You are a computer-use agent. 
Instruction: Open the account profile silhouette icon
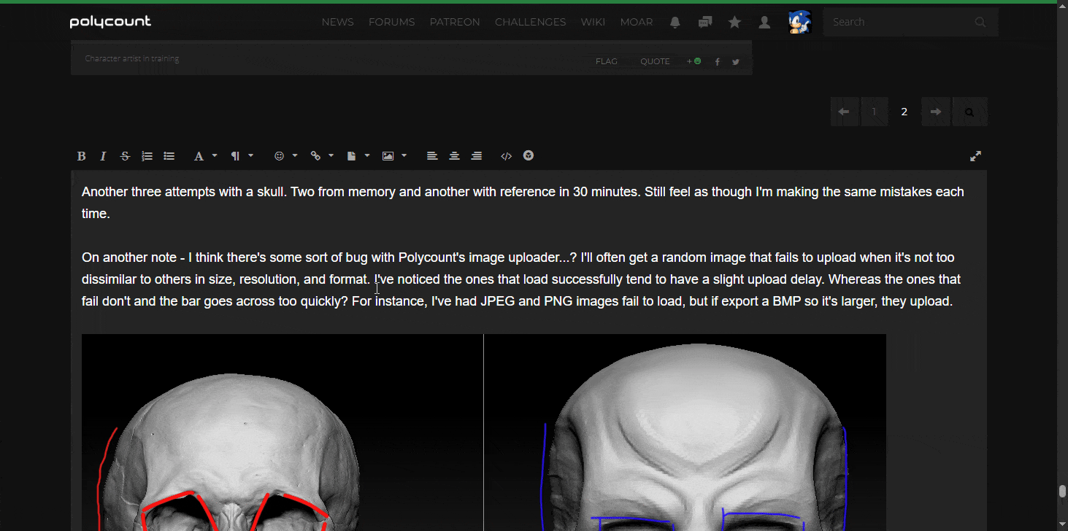pos(764,23)
